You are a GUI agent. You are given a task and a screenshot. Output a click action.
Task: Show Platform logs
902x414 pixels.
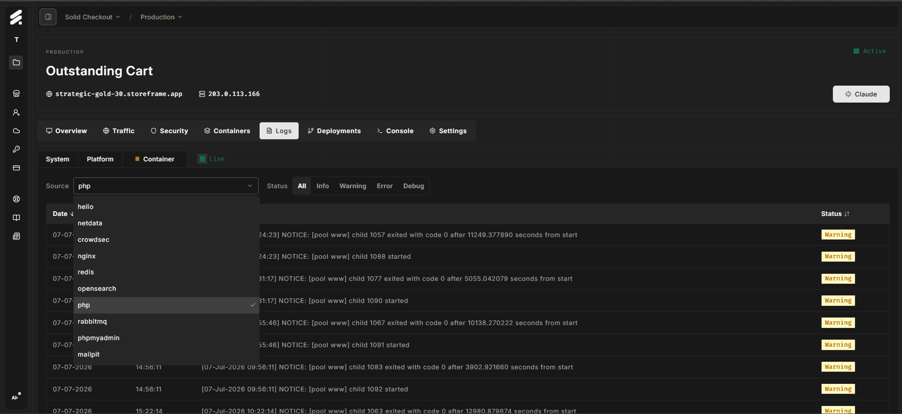(x=100, y=159)
